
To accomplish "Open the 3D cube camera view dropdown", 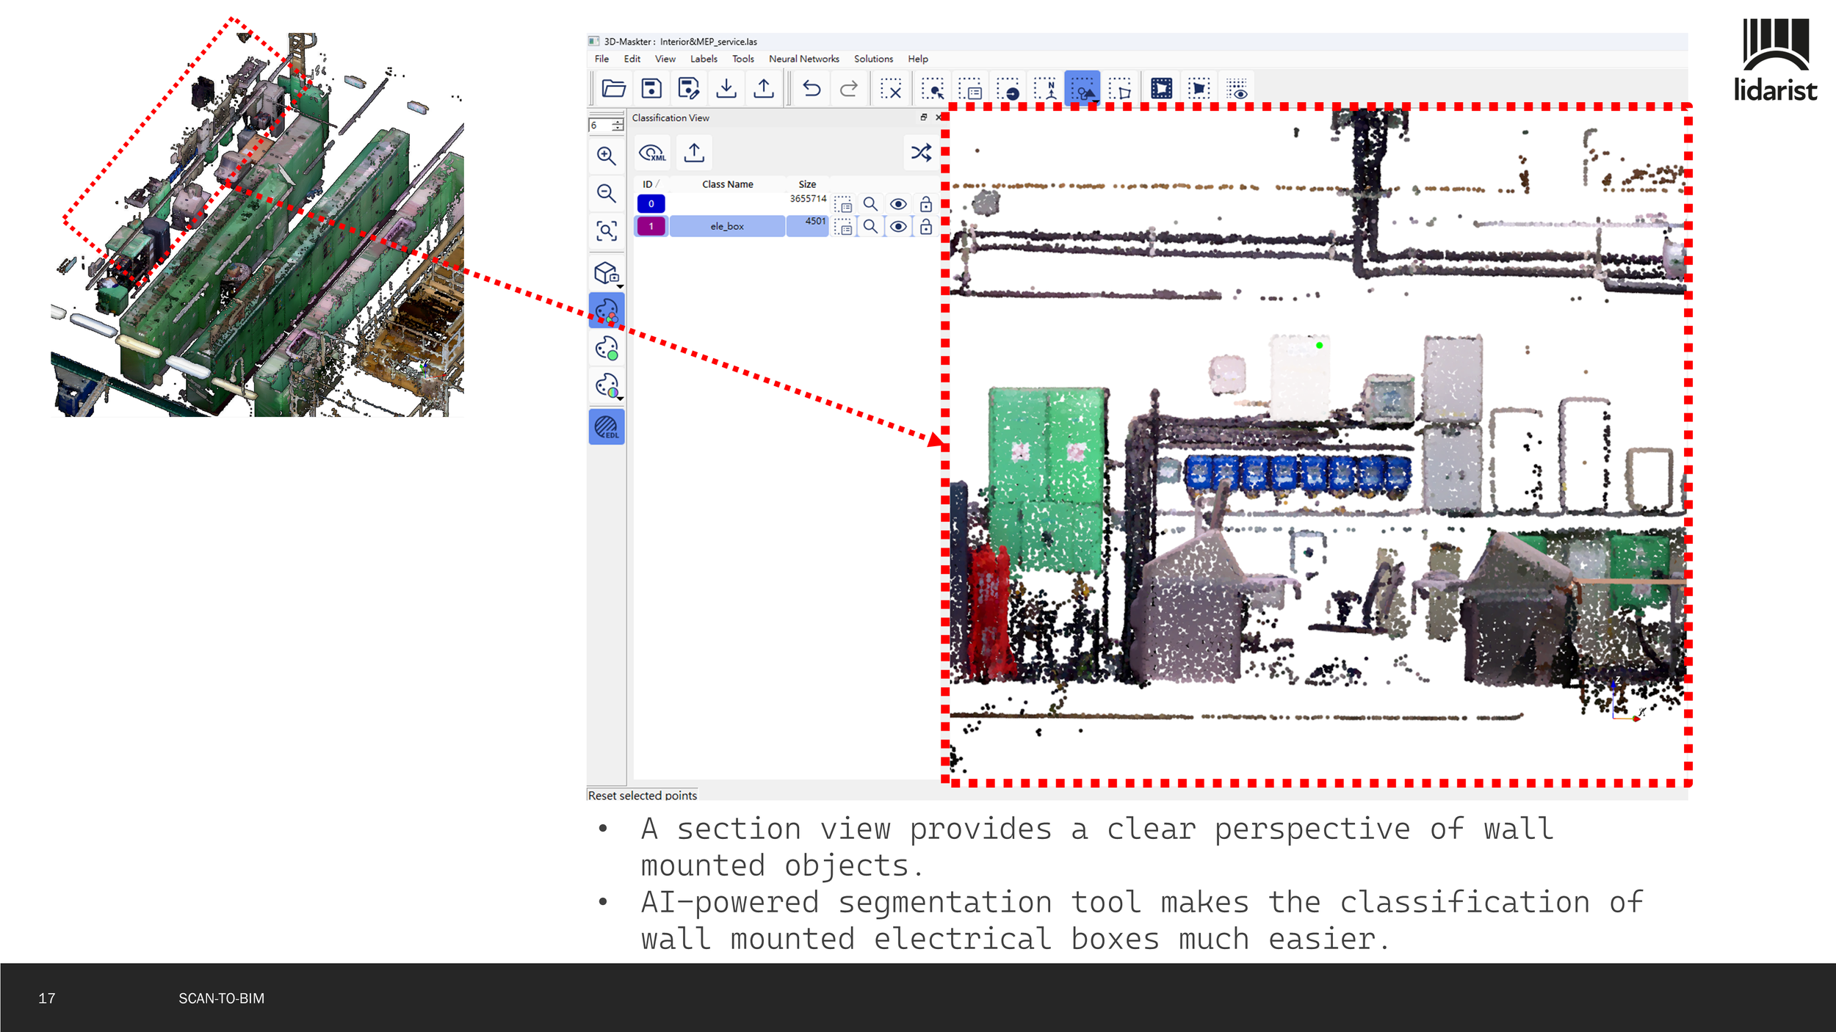I will (608, 273).
